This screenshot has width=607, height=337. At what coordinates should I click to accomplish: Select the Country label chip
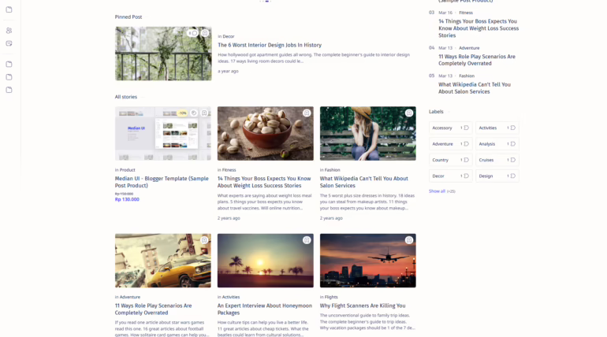(451, 160)
